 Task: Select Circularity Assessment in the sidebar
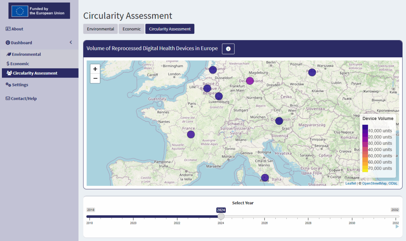point(40,73)
